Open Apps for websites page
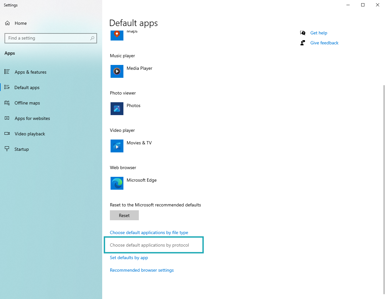Viewport: 385px width, 299px height. click(51, 118)
